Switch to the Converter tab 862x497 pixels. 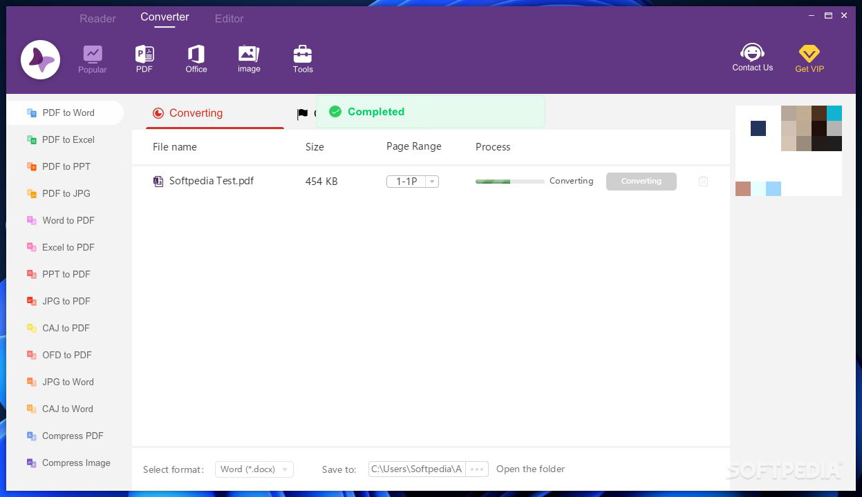coord(165,17)
